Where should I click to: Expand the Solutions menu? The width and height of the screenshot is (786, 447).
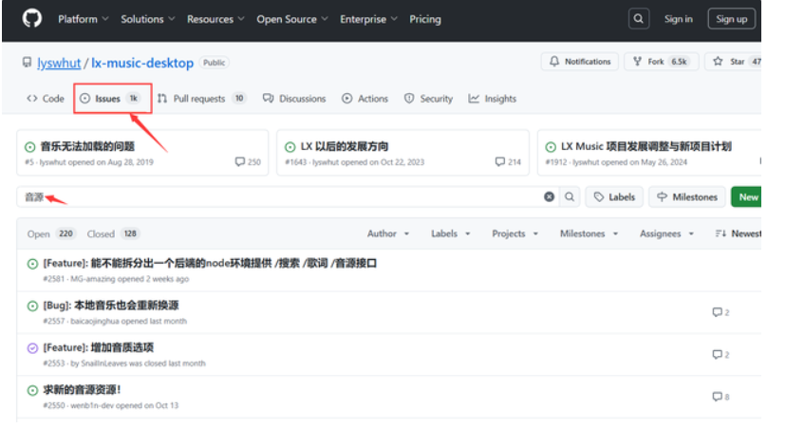148,19
